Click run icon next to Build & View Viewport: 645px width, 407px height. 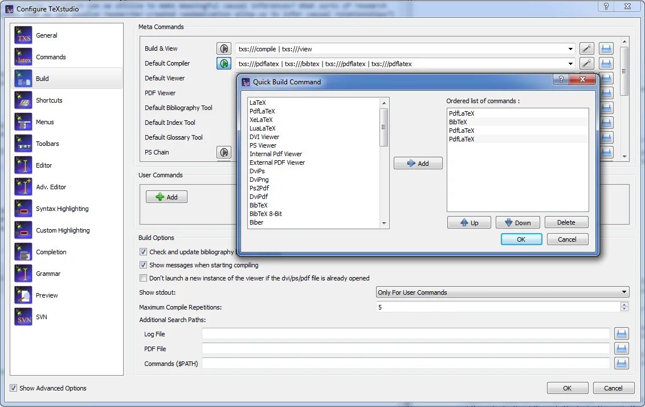tap(224, 48)
